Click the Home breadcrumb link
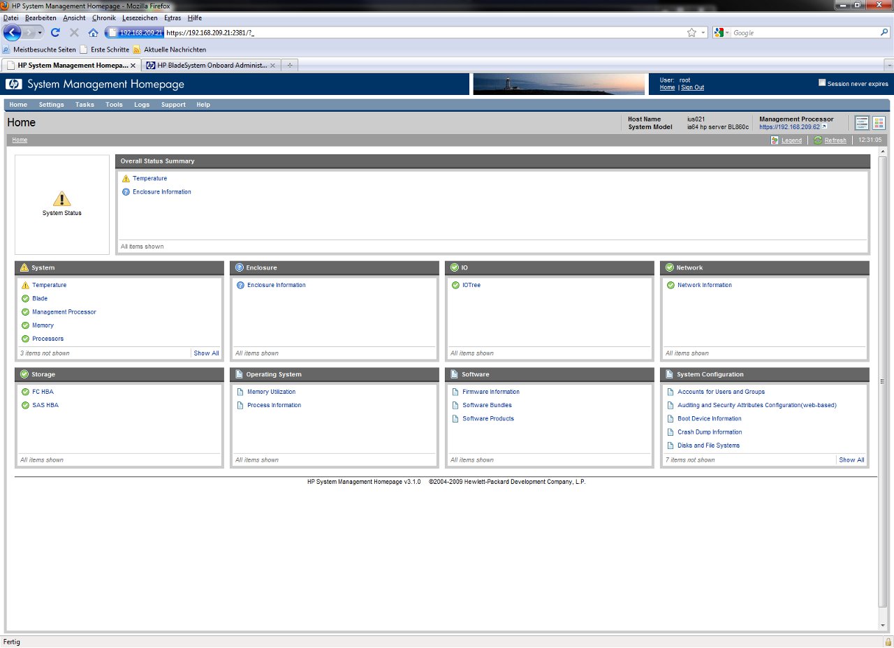Screen dimensions: 894x648 (x=20, y=140)
